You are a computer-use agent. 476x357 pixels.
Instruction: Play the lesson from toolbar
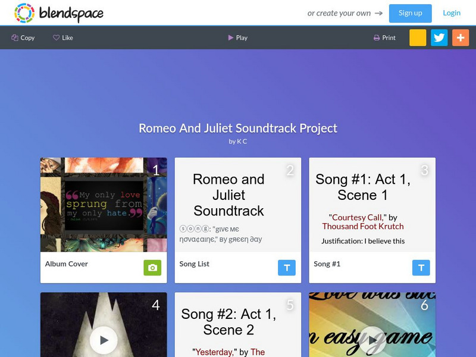(x=238, y=37)
